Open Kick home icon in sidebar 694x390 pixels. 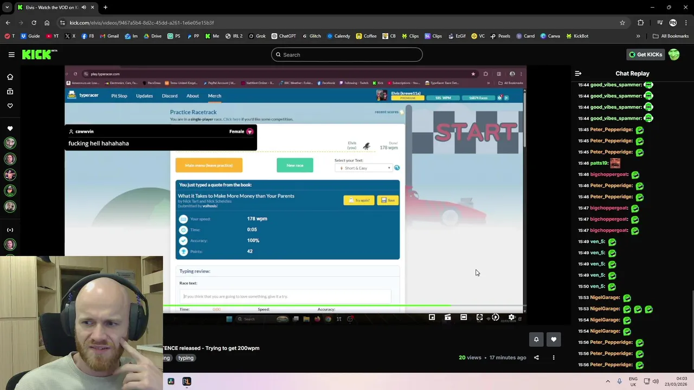pyautogui.click(x=10, y=77)
